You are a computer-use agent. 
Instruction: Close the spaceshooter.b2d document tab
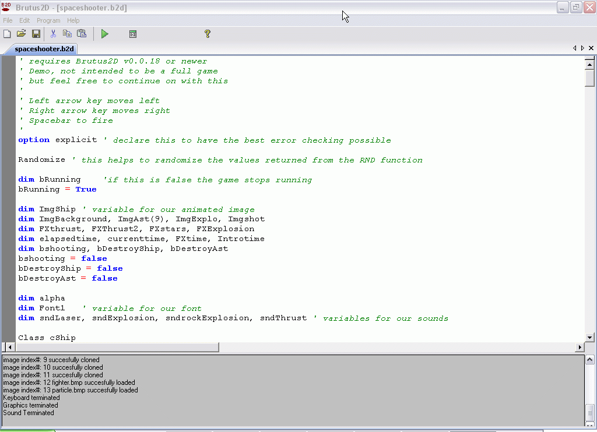[591, 48]
